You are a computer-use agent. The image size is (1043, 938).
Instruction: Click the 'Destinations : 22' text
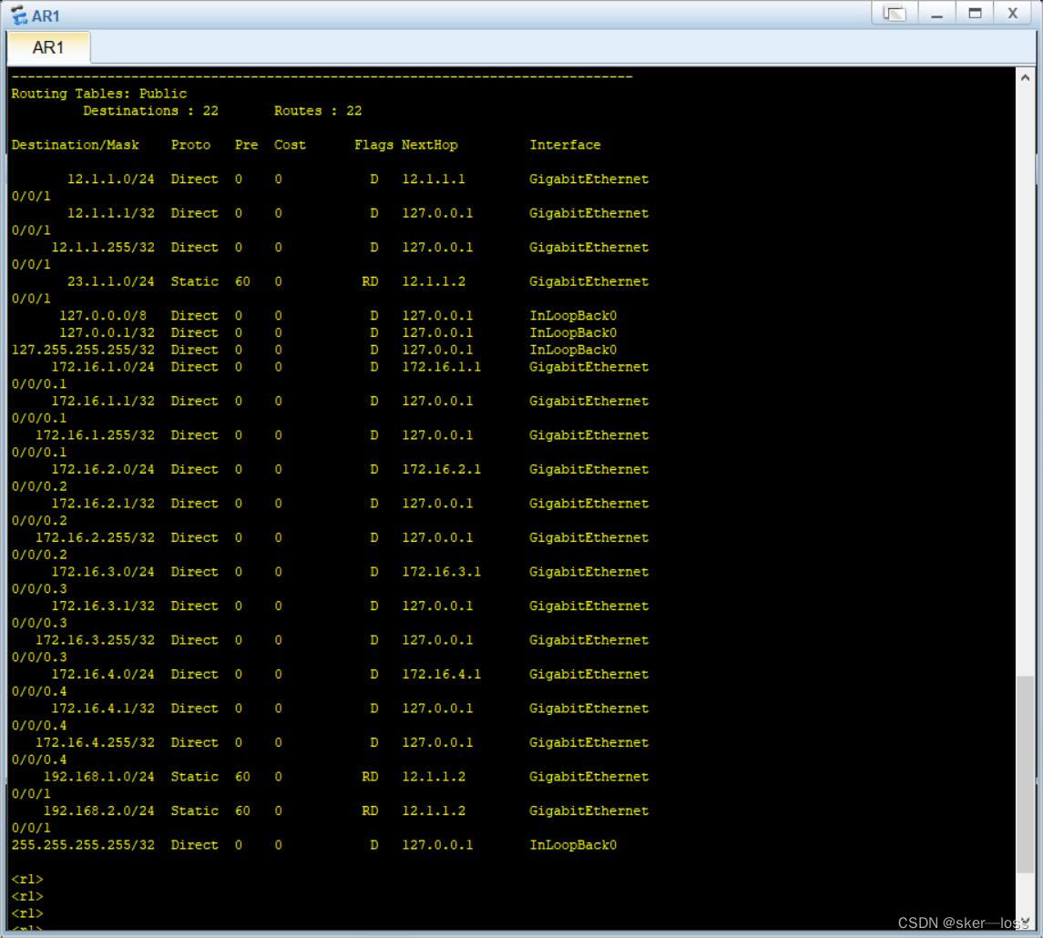click(150, 111)
